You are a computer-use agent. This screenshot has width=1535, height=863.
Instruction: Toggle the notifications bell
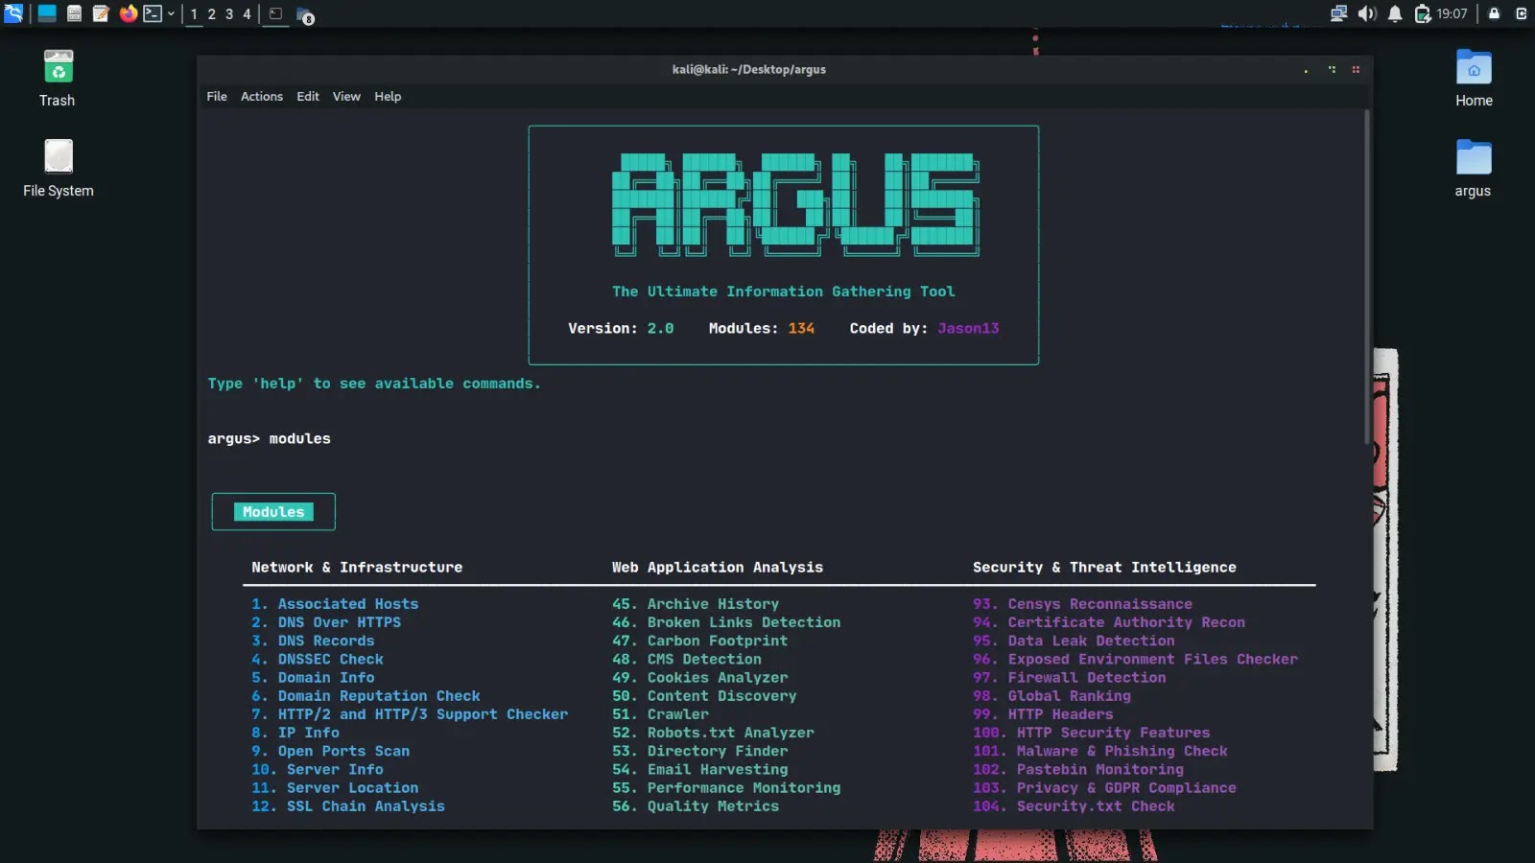[1395, 12]
